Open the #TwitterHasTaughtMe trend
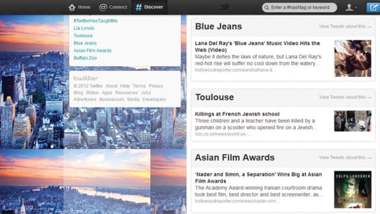380x214 pixels. [x=96, y=21]
